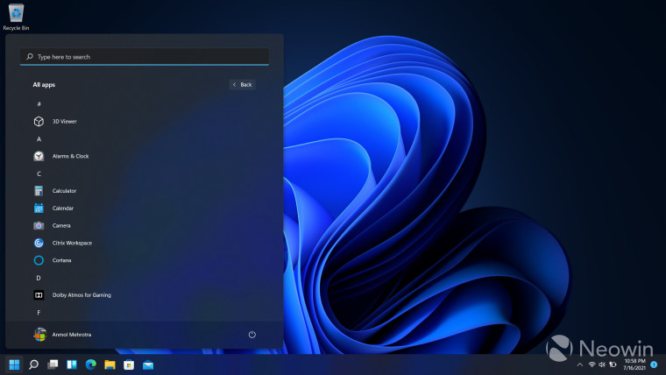
Task: Click the Calculator label
Action: pos(64,191)
